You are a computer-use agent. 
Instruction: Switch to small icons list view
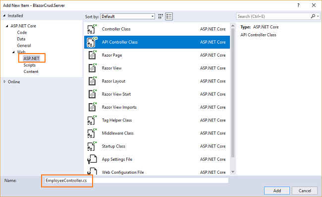[169, 16]
